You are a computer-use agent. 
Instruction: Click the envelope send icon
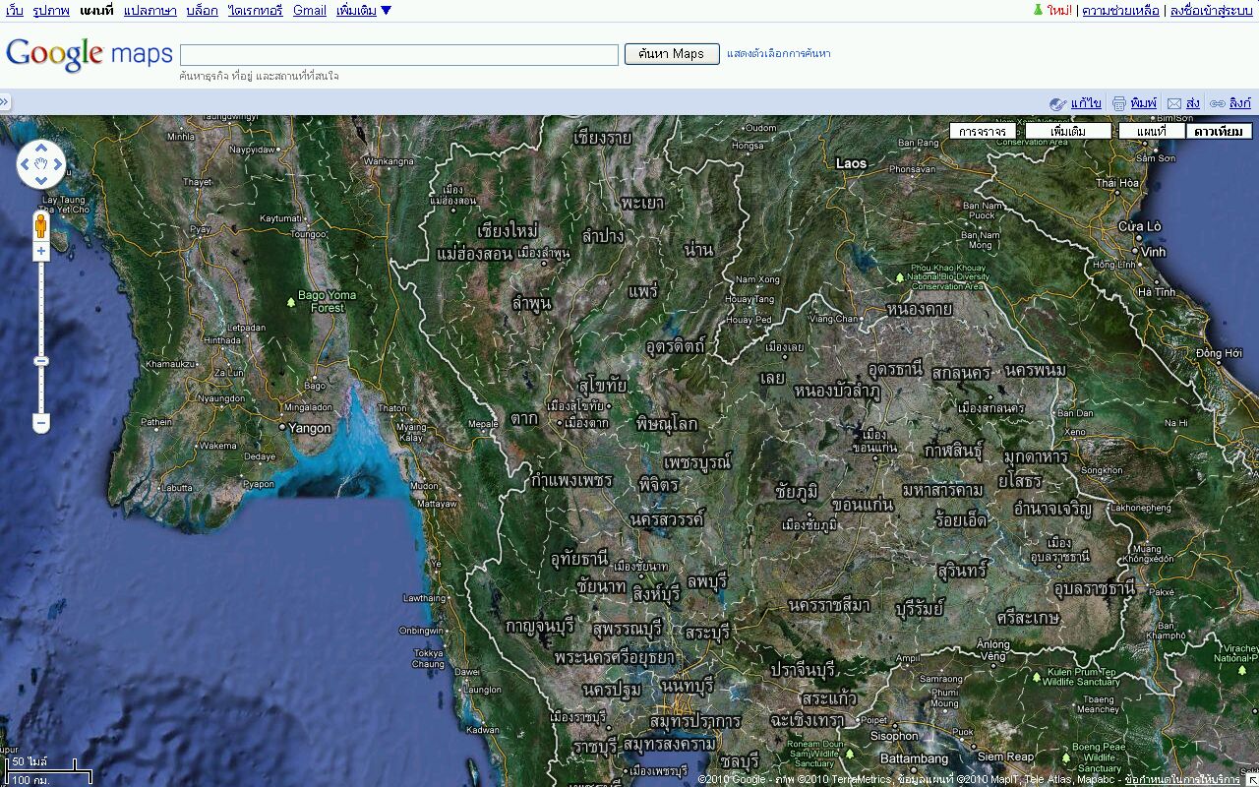coord(1174,103)
